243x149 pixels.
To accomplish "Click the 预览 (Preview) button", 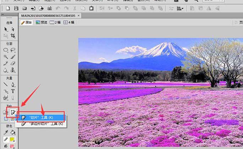I will (41, 22).
